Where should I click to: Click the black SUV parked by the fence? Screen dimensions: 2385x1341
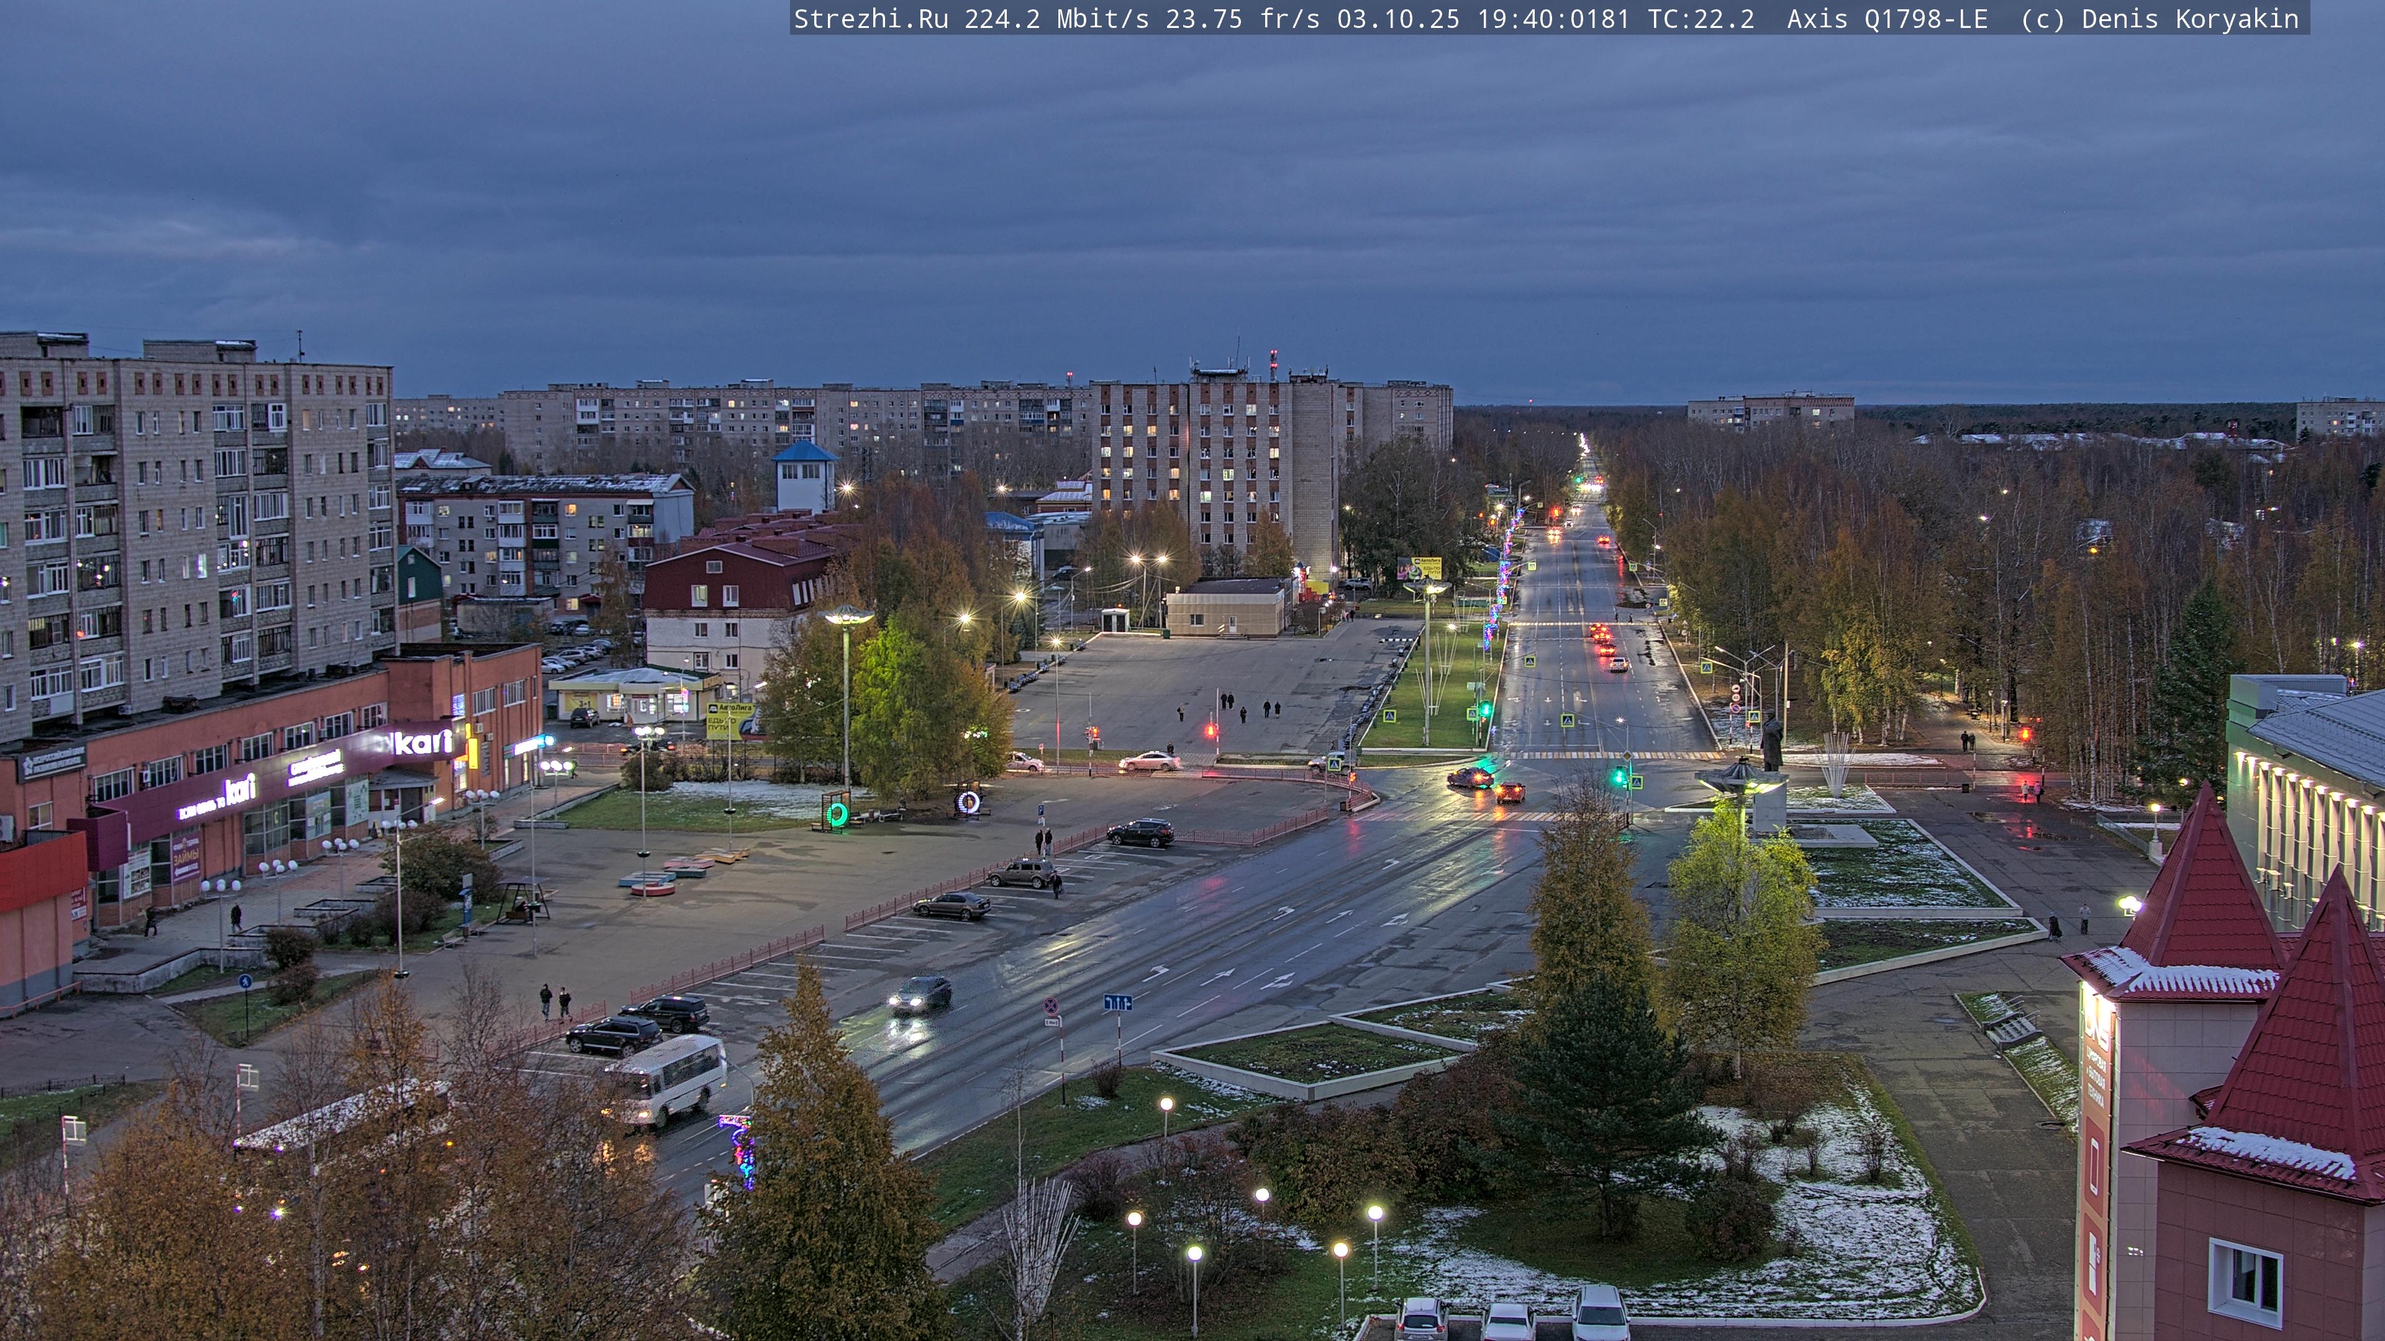pos(1141,833)
